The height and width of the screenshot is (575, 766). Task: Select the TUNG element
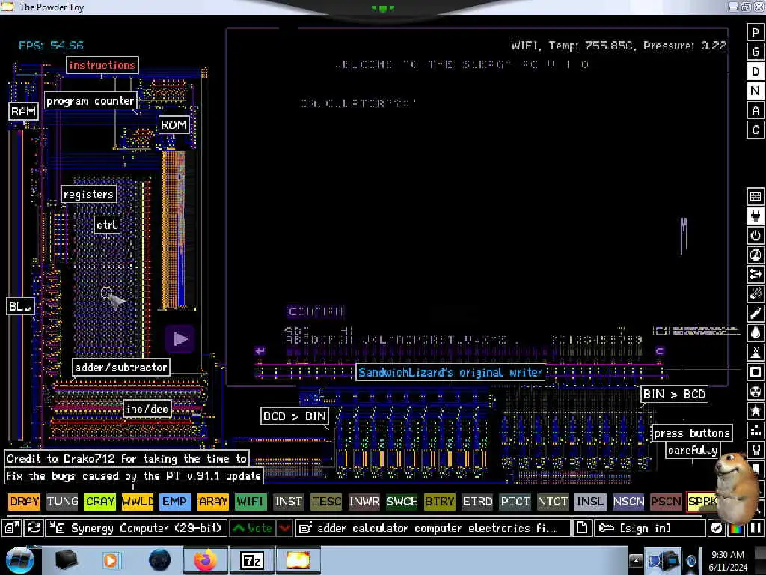click(x=62, y=502)
